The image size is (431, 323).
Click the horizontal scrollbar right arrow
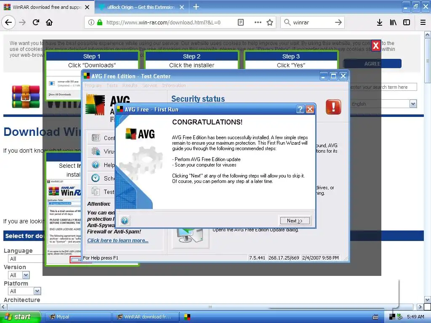click(x=420, y=307)
